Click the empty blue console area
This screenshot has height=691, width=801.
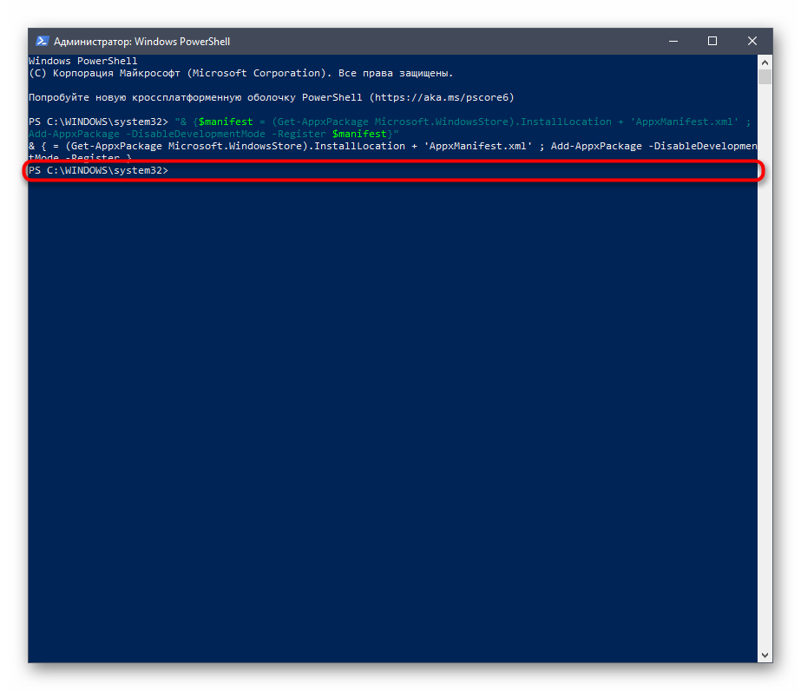coord(391,417)
